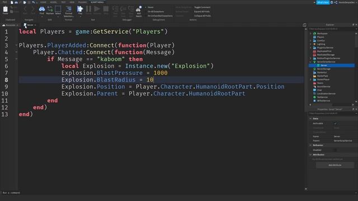
Task: Collapse the Data section in Properties
Action: (310, 118)
